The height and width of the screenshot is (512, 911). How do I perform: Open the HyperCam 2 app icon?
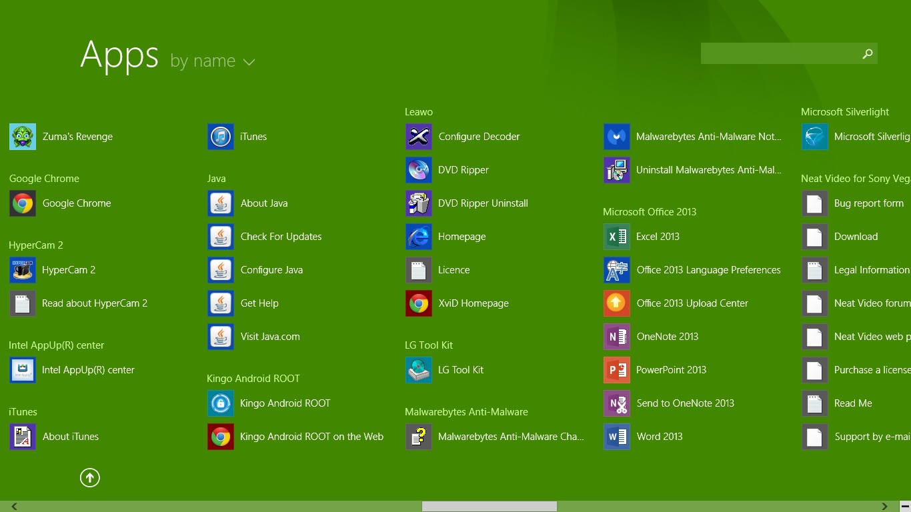click(23, 270)
